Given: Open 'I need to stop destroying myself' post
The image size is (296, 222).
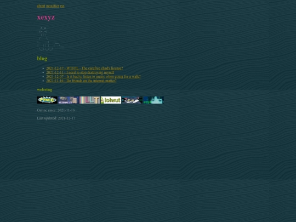Looking at the screenshot, I should click(x=80, y=72).
